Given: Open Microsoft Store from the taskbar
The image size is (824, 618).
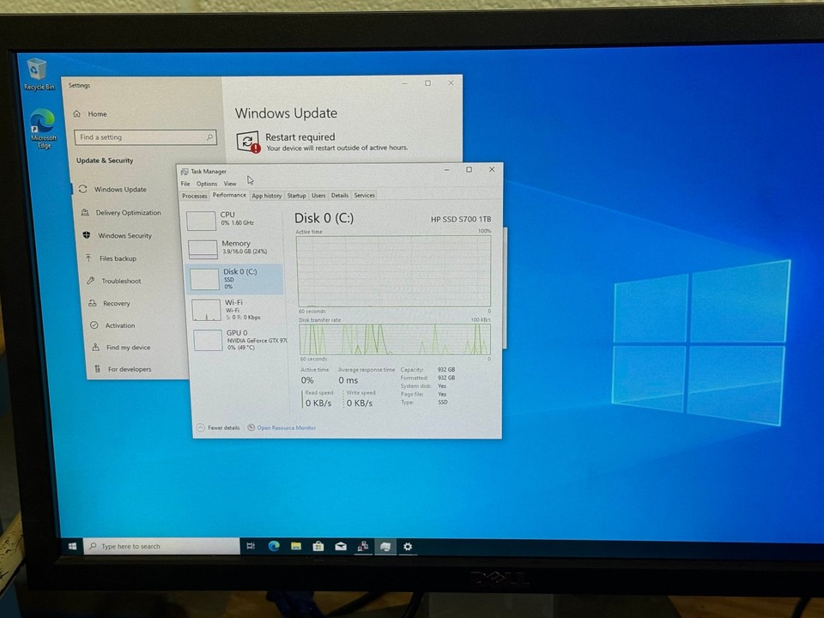Looking at the screenshot, I should [x=318, y=546].
